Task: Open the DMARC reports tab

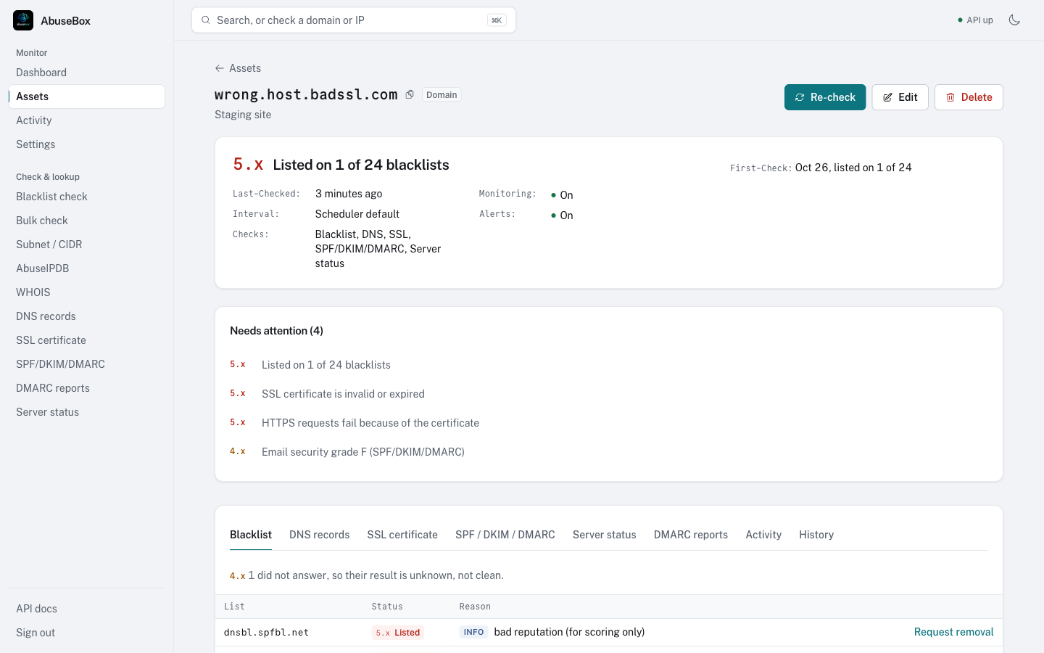Action: click(691, 535)
